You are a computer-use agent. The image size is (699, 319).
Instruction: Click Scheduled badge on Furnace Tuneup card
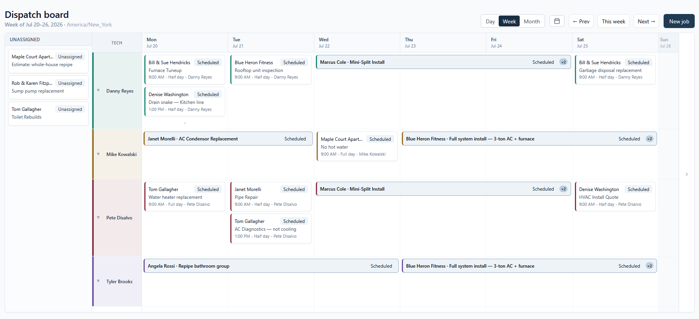[208, 63]
